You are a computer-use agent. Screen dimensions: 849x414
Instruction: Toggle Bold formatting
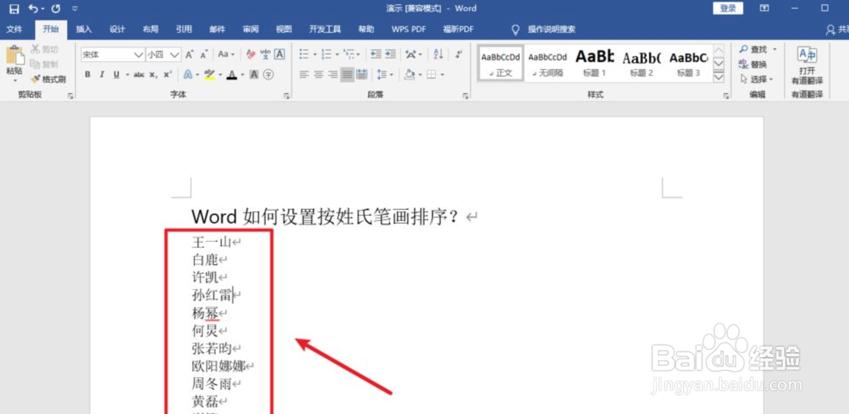coord(87,74)
